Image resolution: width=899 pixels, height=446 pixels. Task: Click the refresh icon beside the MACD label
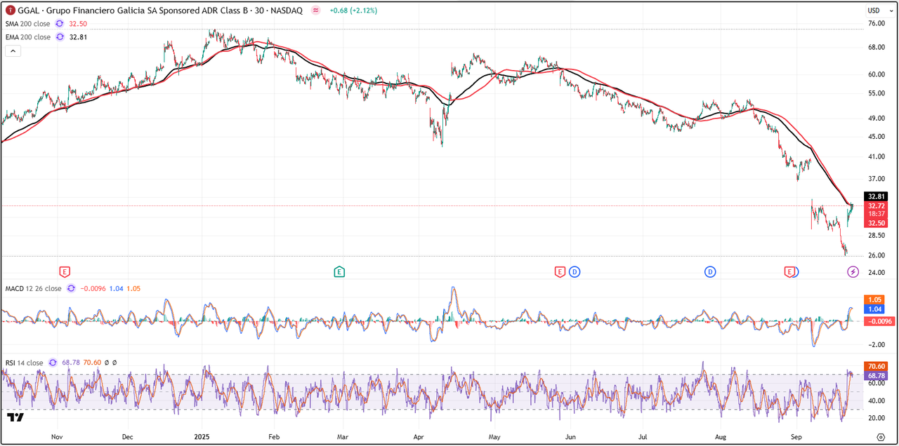70,288
